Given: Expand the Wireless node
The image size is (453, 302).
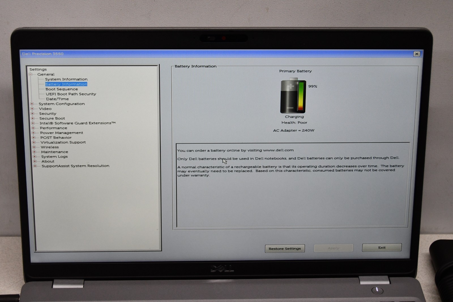Looking at the screenshot, I should point(34,147).
